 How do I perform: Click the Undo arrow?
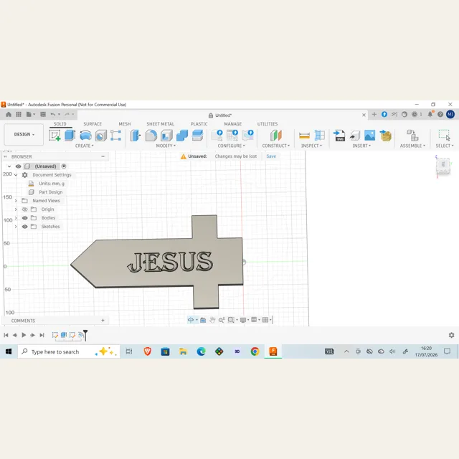(52, 114)
